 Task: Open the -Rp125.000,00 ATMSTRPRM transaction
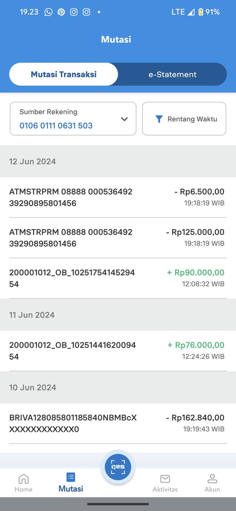118,238
